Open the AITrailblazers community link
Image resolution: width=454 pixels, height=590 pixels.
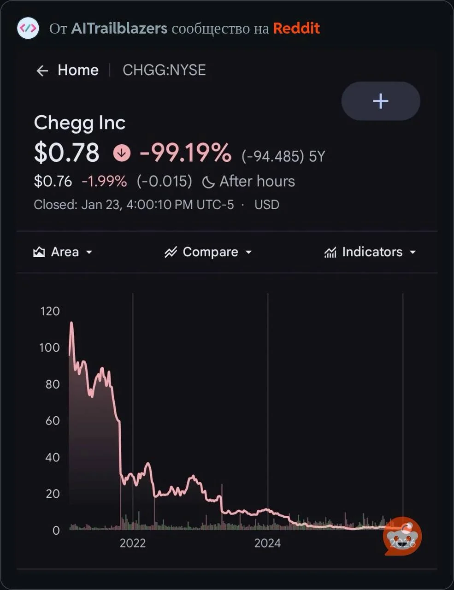[x=119, y=28]
